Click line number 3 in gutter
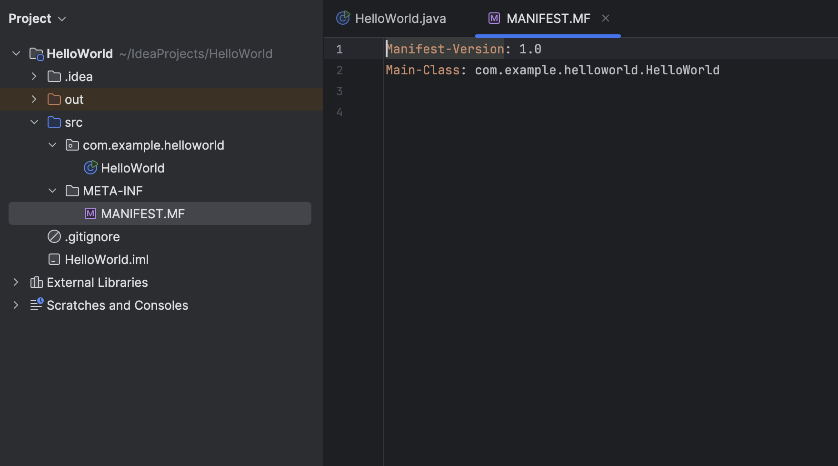Screen dimensions: 838x466 click(339, 91)
